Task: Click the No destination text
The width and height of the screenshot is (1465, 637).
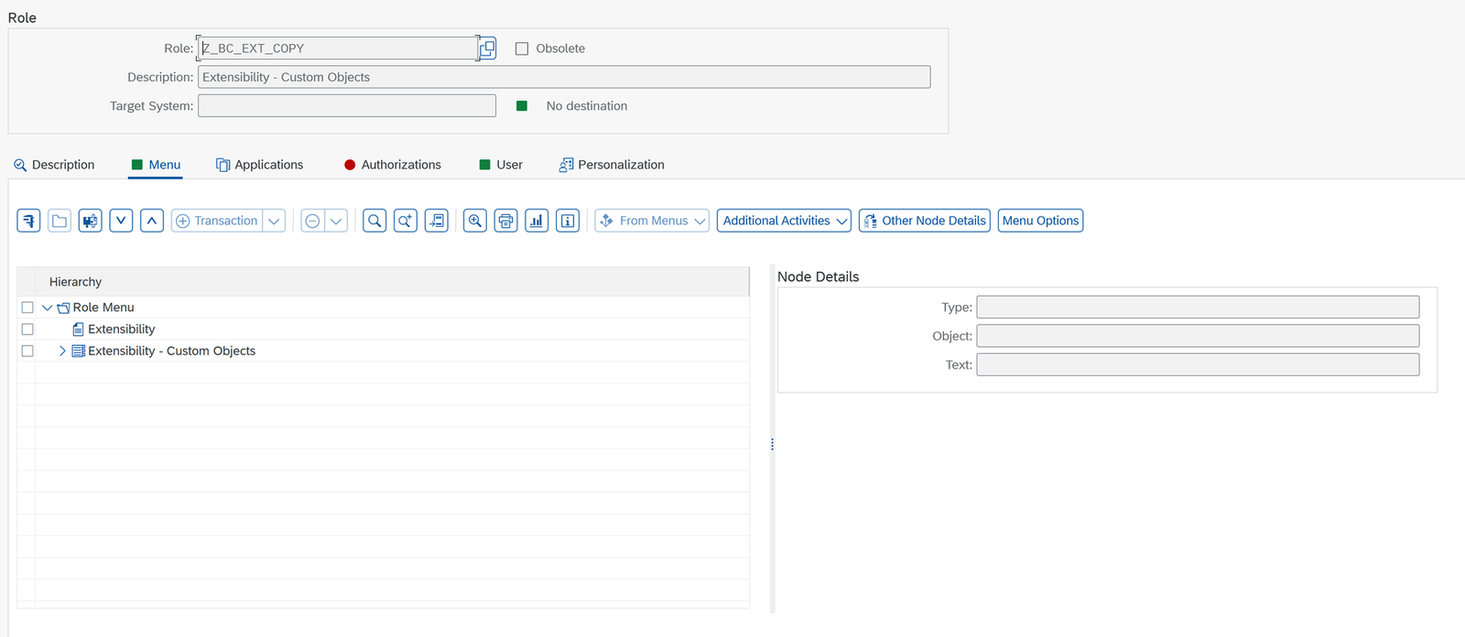Action: pos(587,106)
